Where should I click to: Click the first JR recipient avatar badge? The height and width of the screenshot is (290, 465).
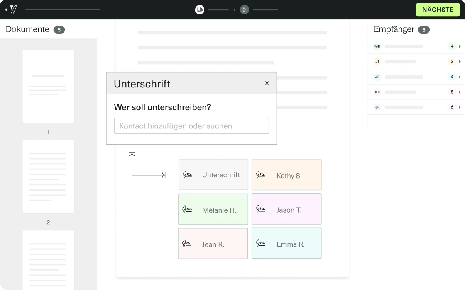tap(377, 77)
